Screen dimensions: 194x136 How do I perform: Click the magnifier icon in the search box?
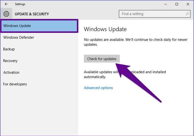click(x=188, y=14)
